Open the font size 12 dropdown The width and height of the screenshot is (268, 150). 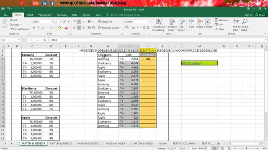click(60, 22)
